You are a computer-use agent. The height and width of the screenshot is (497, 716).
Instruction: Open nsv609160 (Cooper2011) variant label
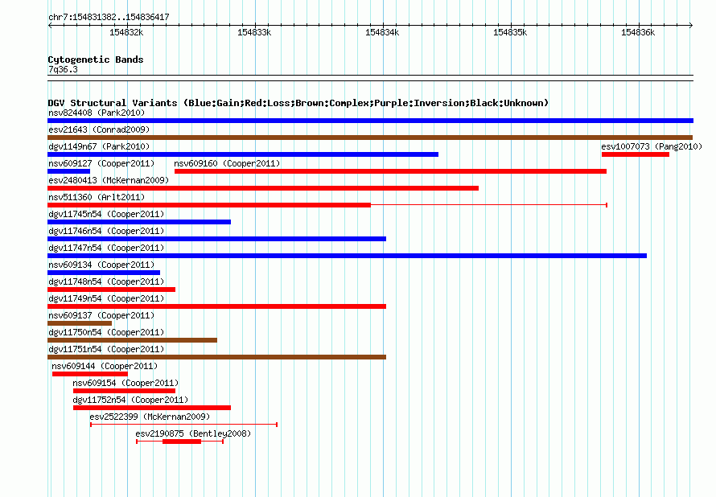point(227,163)
